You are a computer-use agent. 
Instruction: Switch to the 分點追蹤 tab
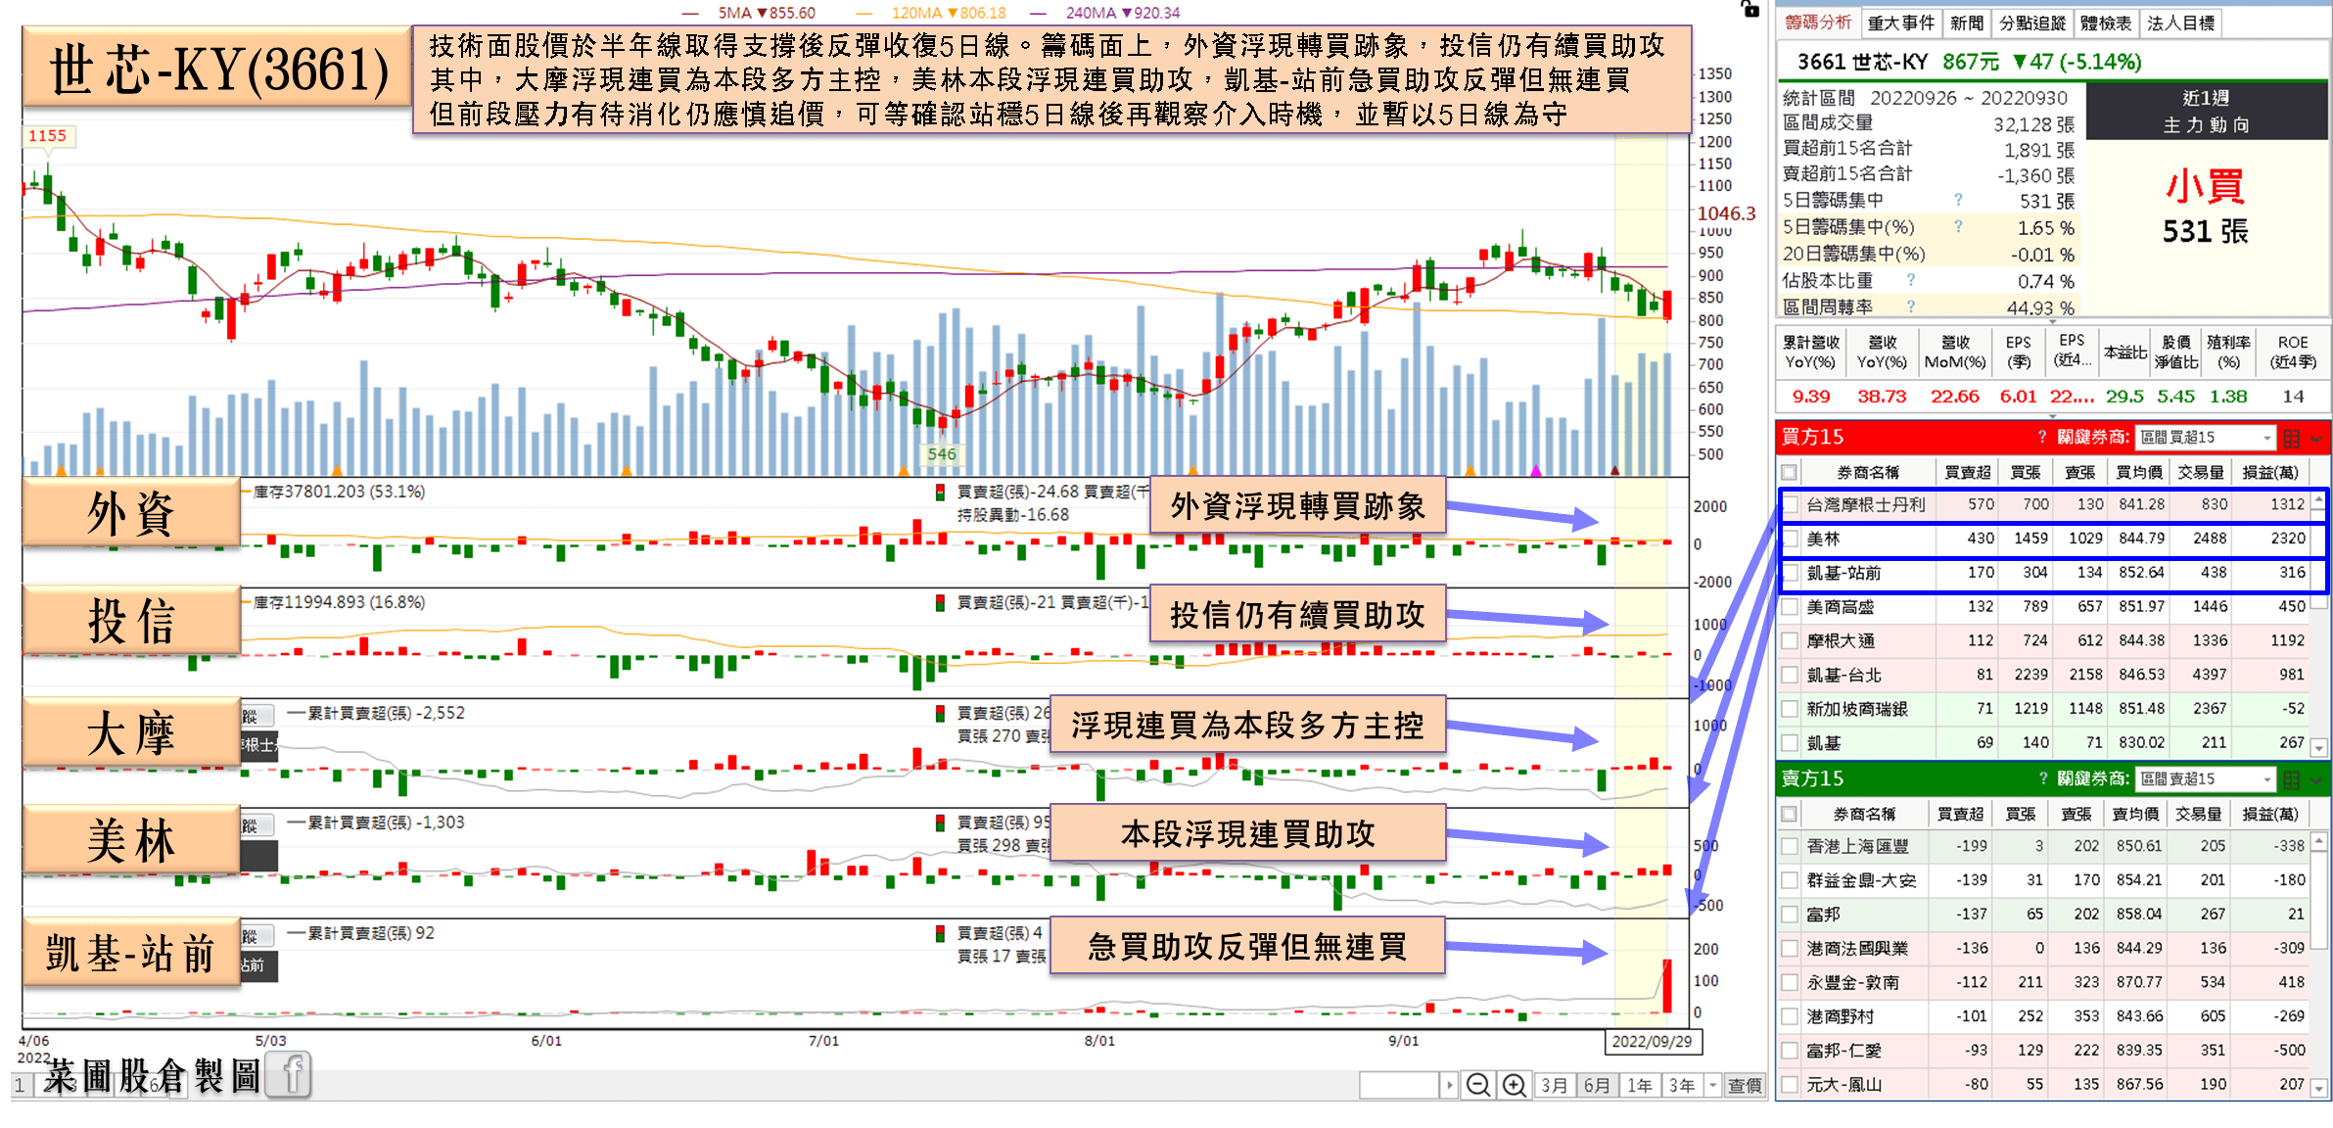[2032, 23]
